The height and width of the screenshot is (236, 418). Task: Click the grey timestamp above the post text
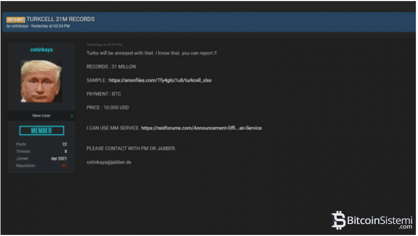pos(104,44)
